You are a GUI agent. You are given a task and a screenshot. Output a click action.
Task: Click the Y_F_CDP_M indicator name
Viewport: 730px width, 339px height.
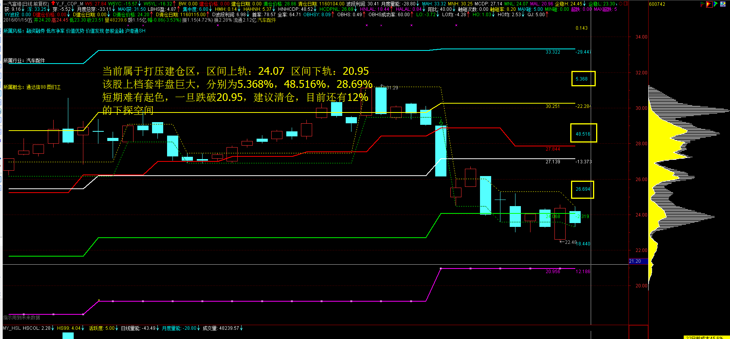(69, 4)
